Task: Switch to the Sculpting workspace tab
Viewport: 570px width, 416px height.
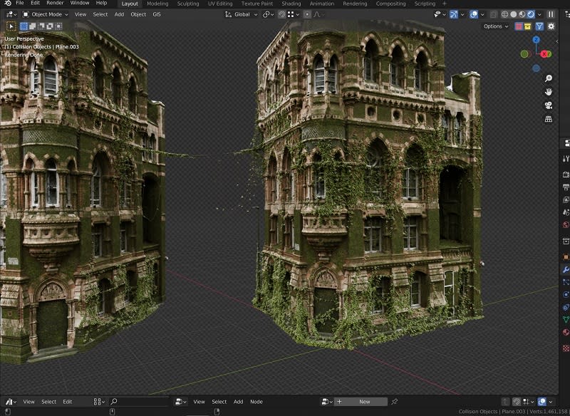Action: pyautogui.click(x=188, y=4)
